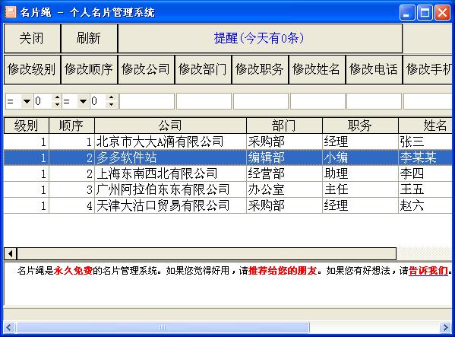Click the 经营部 department cell
455x337 pixels.
(x=284, y=173)
